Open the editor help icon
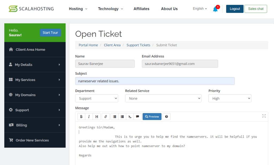Screen dimensions: 274x165 click(x=166, y=116)
